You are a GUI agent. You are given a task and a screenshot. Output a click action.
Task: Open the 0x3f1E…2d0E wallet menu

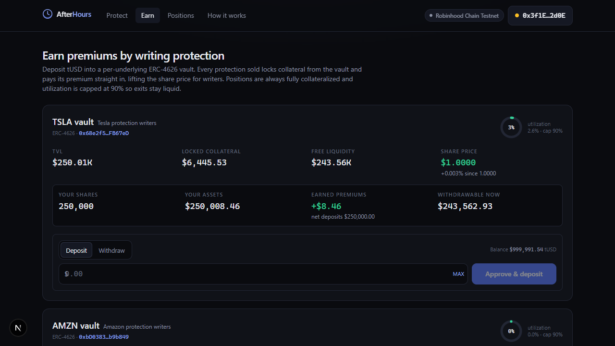pos(540,15)
